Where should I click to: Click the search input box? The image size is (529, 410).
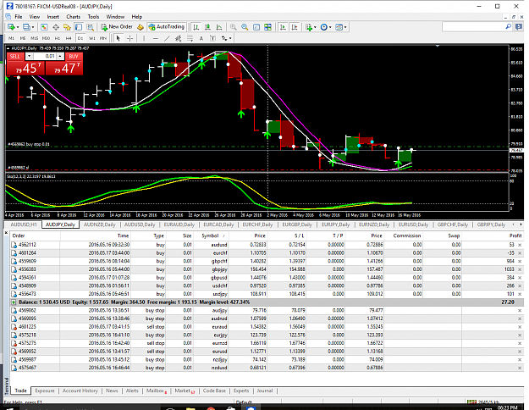point(474,26)
